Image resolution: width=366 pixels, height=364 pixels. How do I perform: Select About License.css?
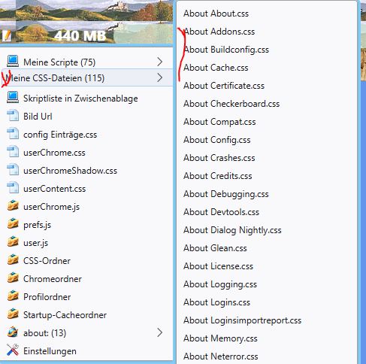click(x=267, y=266)
